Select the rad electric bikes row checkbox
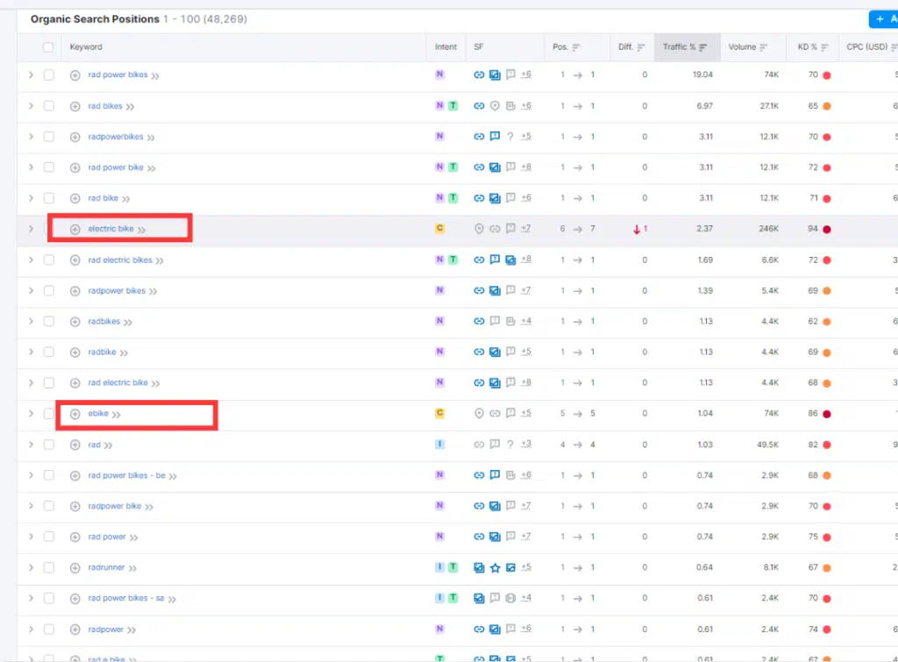898x662 pixels. (x=49, y=260)
